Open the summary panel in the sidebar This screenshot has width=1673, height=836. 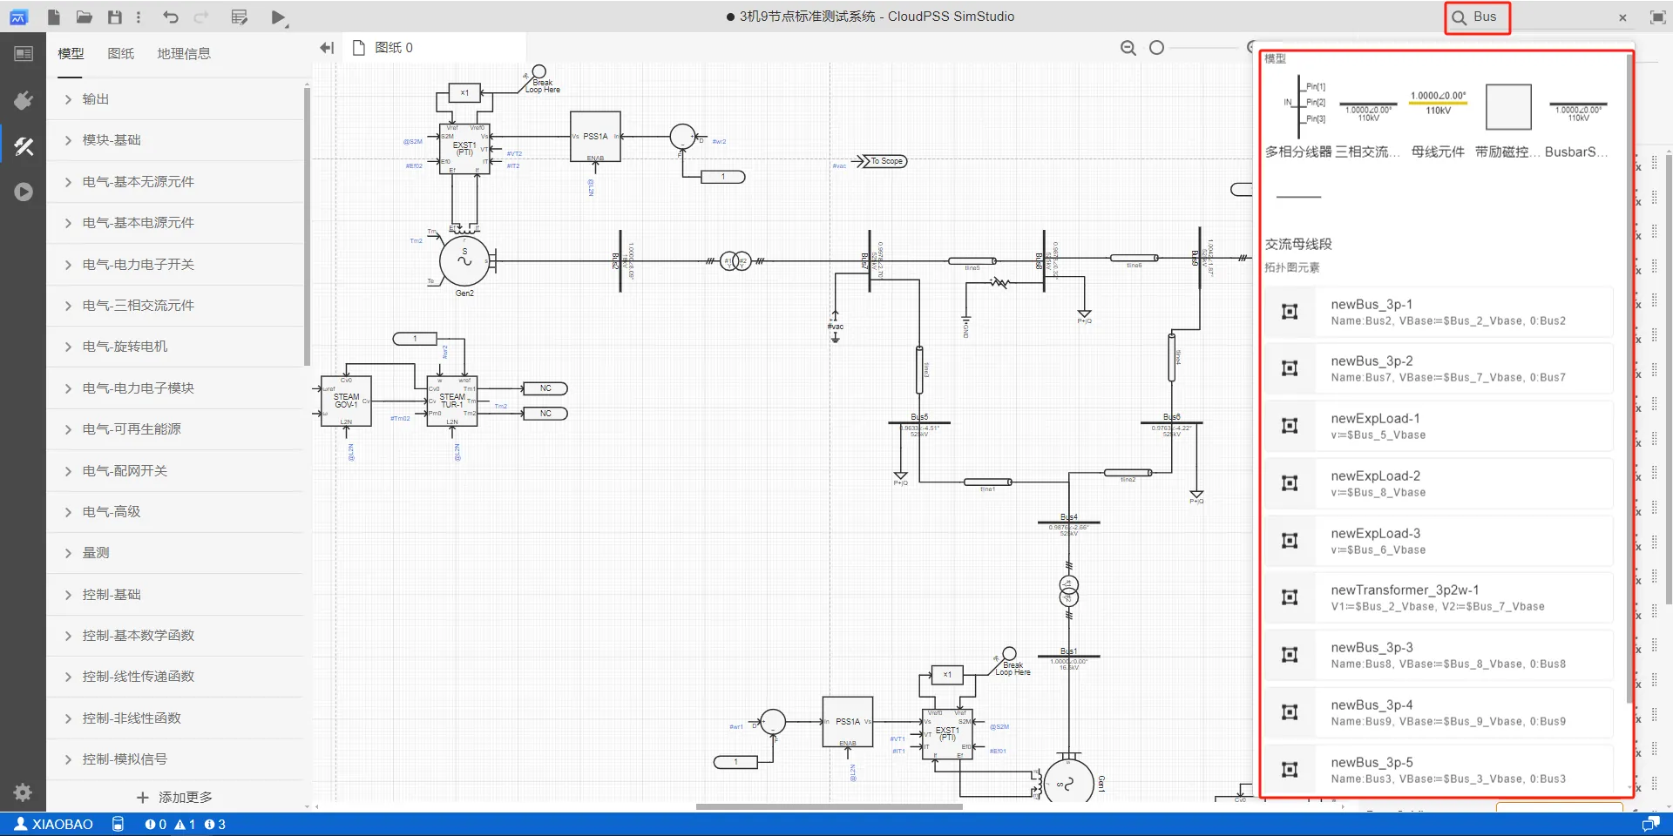pos(24,54)
